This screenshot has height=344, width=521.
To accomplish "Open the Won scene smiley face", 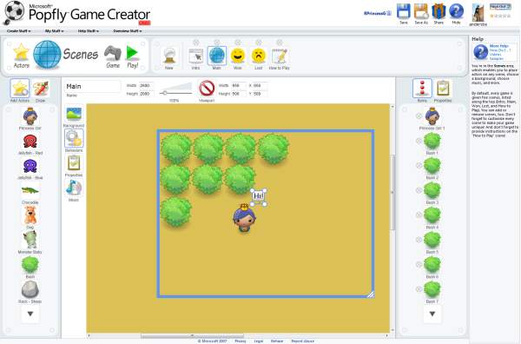I will [x=238, y=56].
